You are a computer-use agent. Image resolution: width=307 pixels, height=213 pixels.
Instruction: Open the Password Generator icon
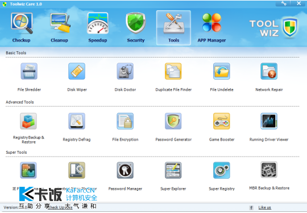[x=173, y=121]
